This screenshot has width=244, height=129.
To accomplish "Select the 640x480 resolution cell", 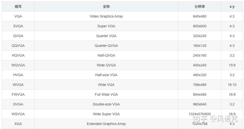I will tap(200, 16).
